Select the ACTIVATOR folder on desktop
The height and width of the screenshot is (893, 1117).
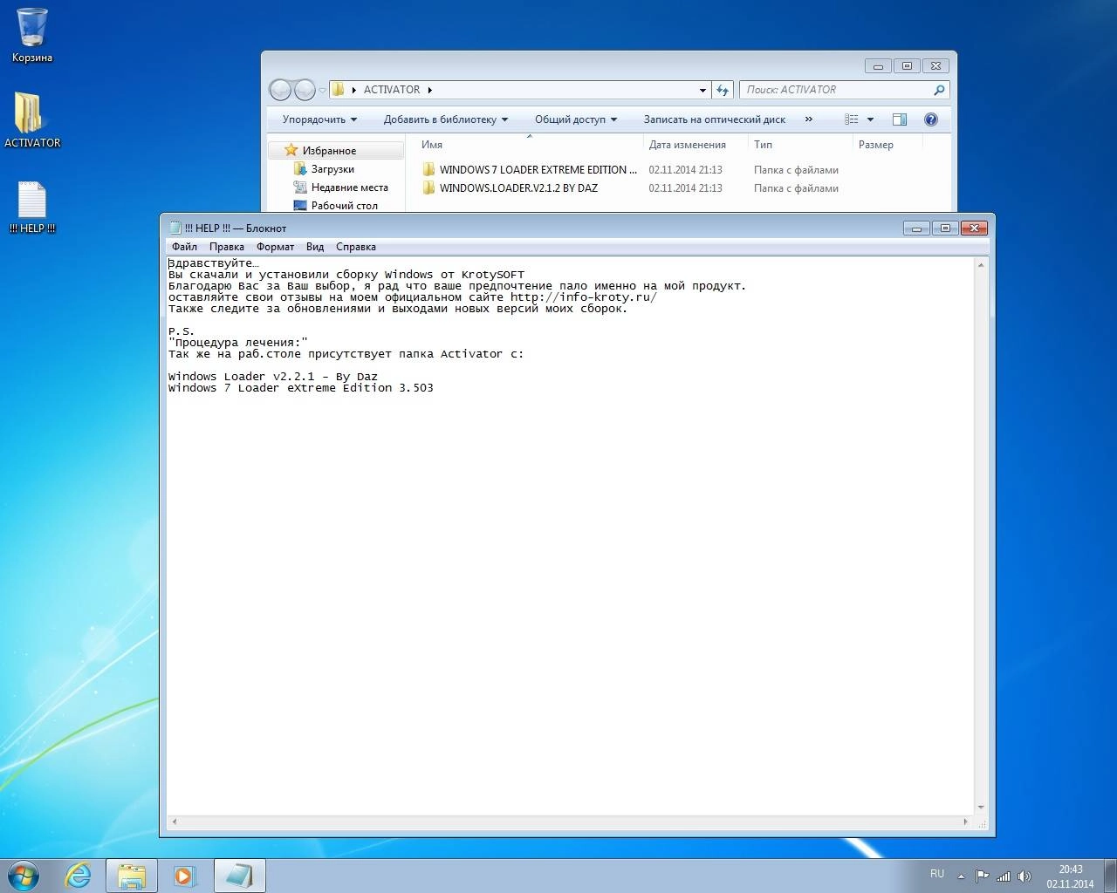(32, 119)
